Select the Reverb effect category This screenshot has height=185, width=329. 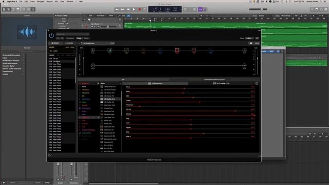[85, 105]
